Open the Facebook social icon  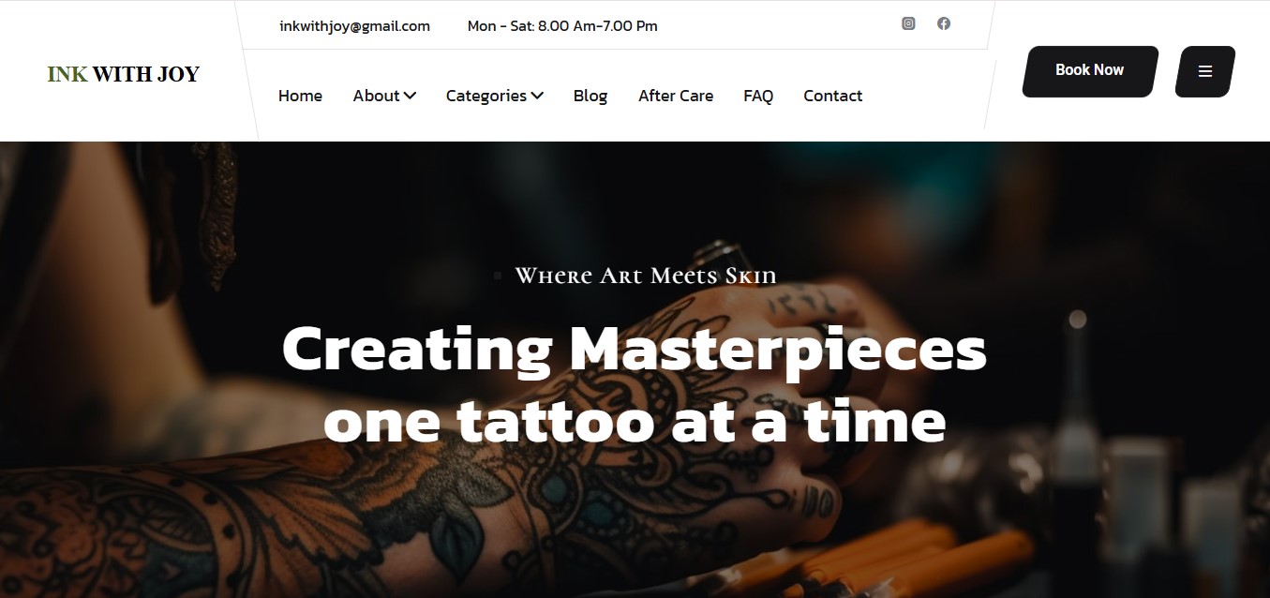point(944,24)
